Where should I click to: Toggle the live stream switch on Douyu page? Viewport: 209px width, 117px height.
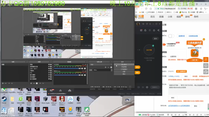click(171, 36)
